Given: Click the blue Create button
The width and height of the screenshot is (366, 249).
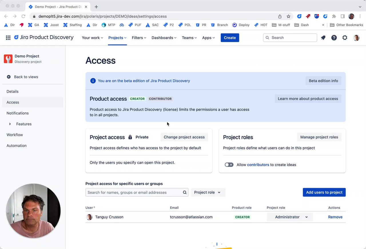Looking at the screenshot, I should coord(230,38).
